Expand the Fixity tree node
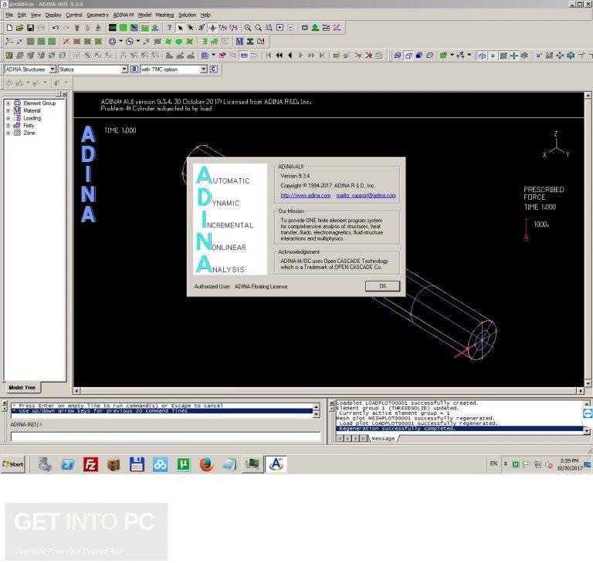The image size is (593, 563). [x=8, y=126]
